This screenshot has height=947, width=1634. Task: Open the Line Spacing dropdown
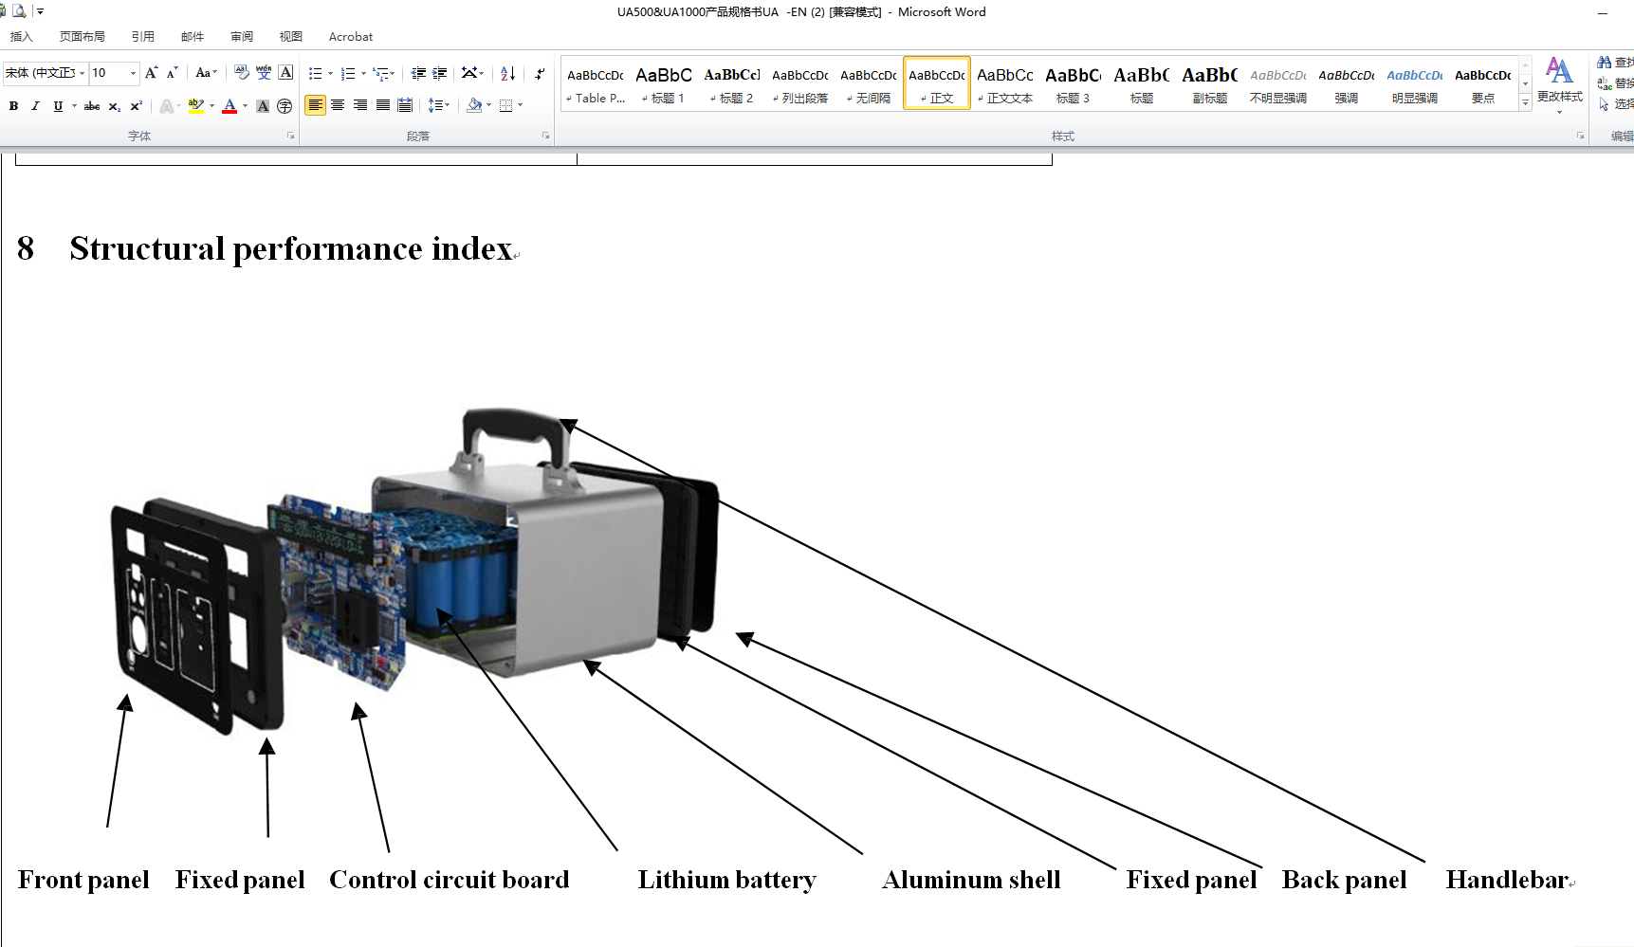(x=438, y=105)
